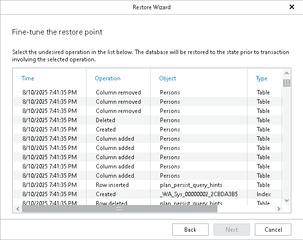Sort list by Operation column header
This screenshot has width=303, height=240.
click(x=107, y=78)
